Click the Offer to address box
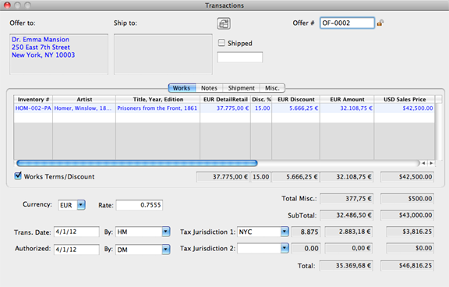 click(x=58, y=54)
